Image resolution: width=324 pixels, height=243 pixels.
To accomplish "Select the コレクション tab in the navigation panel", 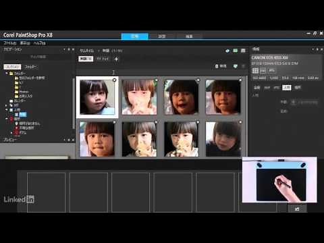I will [12, 67].
